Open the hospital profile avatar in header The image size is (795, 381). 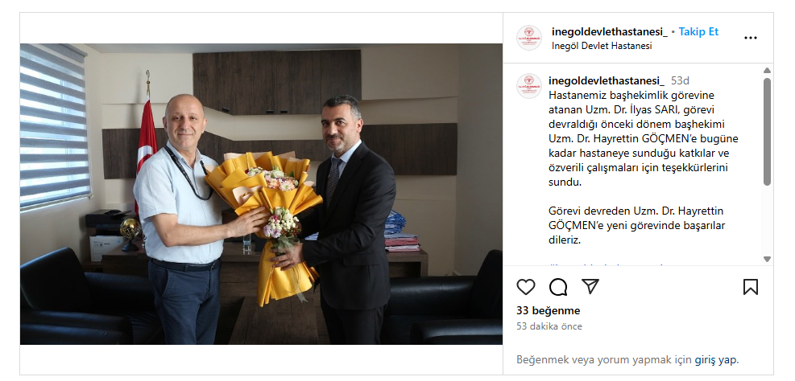tap(529, 38)
